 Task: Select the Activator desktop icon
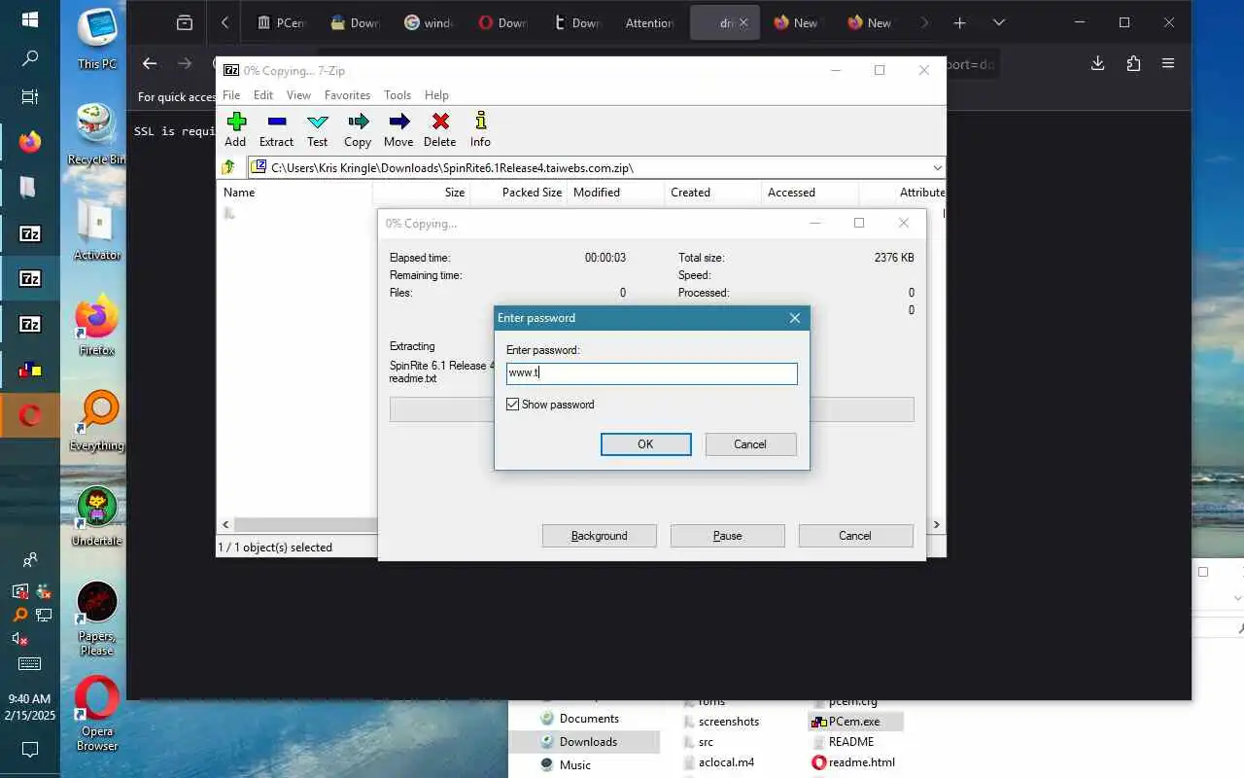pos(96,230)
